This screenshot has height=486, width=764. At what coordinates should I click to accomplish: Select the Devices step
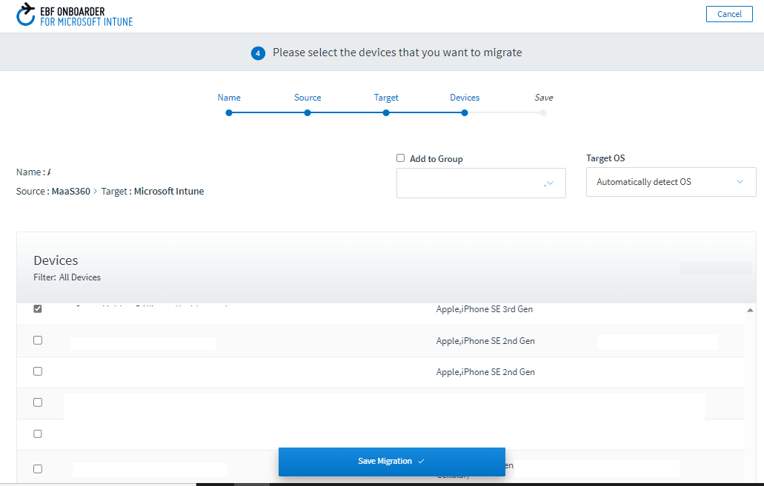point(465,98)
